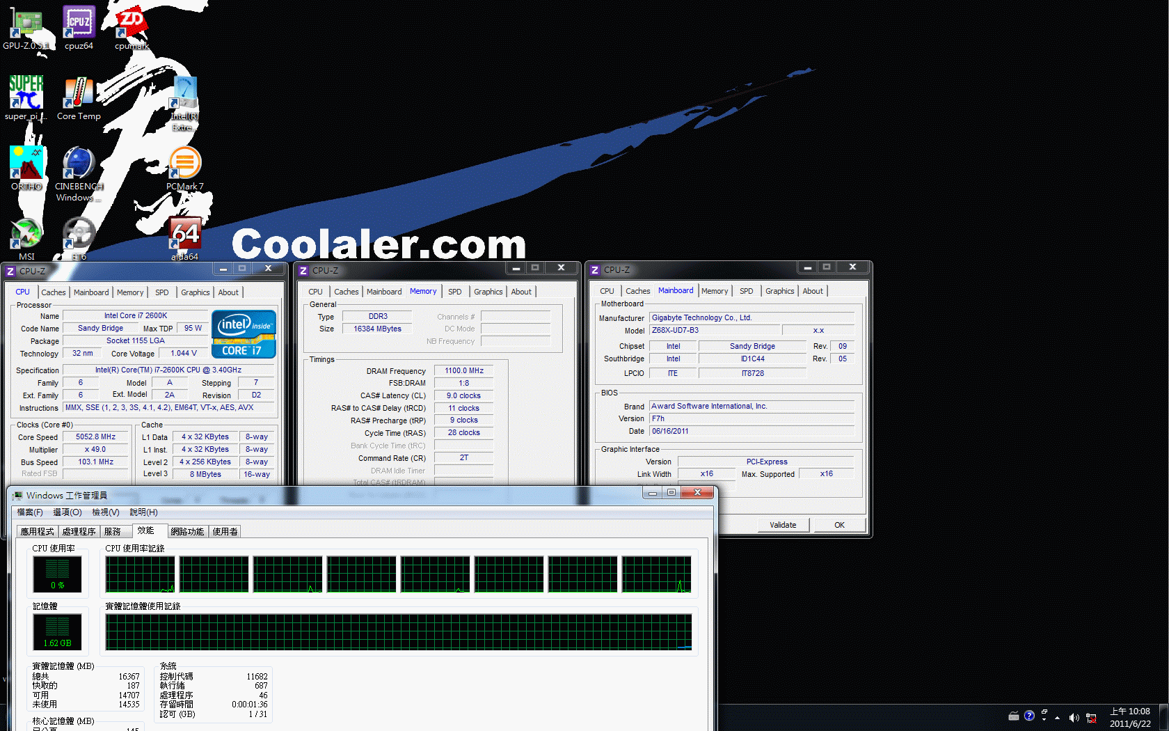Open Mainboard tab in left CPU-Z window

(x=91, y=292)
